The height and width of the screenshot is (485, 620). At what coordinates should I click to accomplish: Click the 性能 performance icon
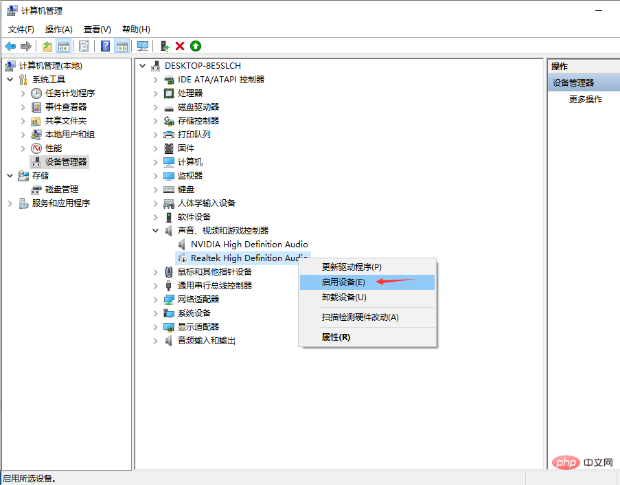click(x=36, y=148)
